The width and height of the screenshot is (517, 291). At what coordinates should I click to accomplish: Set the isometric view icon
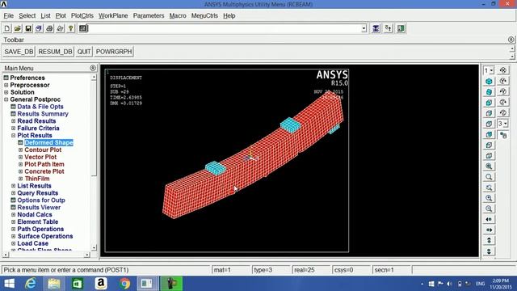tap(489, 81)
